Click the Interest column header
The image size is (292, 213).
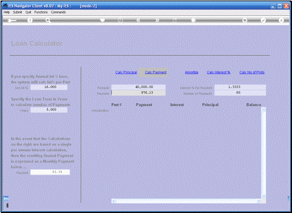[x=177, y=105]
